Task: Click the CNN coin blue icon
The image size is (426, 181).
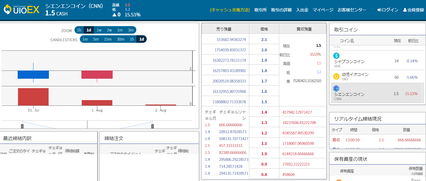Action: point(336,88)
